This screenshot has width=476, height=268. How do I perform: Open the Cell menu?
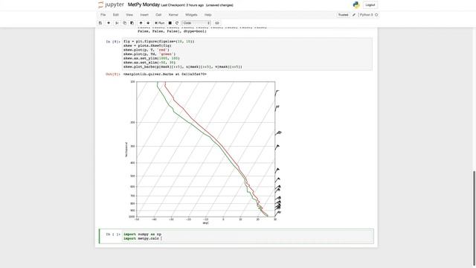158,15
